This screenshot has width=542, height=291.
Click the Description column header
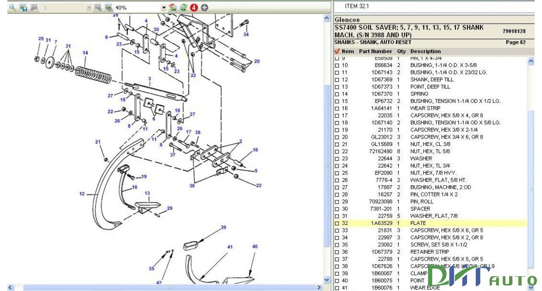426,51
